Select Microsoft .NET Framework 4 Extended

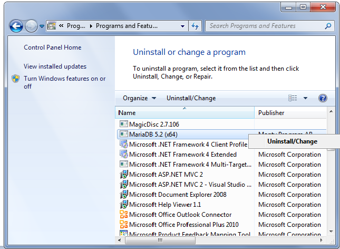[x=183, y=155]
